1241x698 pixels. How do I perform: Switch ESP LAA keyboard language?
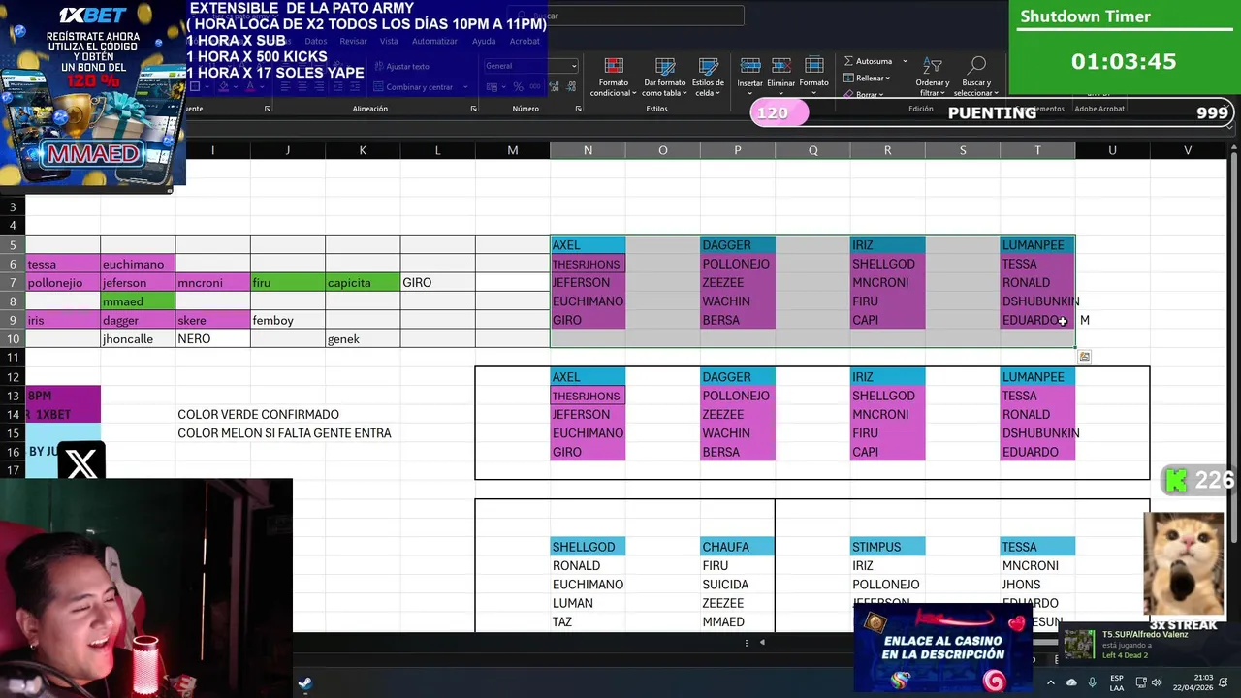point(1117,682)
